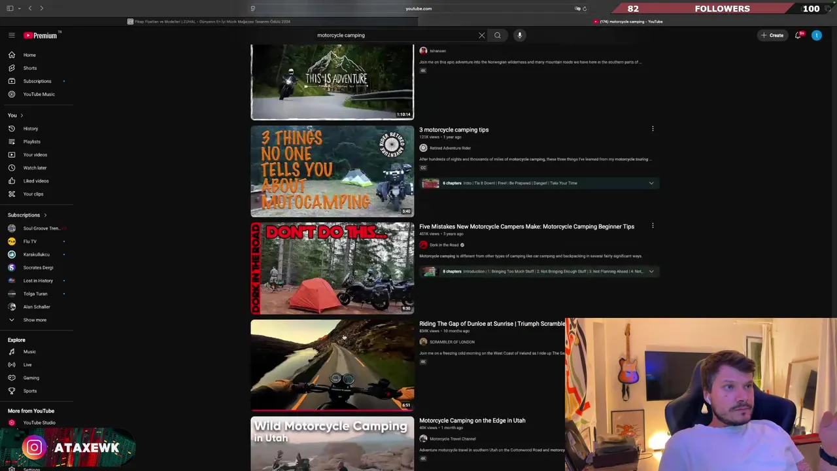Start voice search with microphone icon
Screen dimensions: 837x471
tap(520, 35)
